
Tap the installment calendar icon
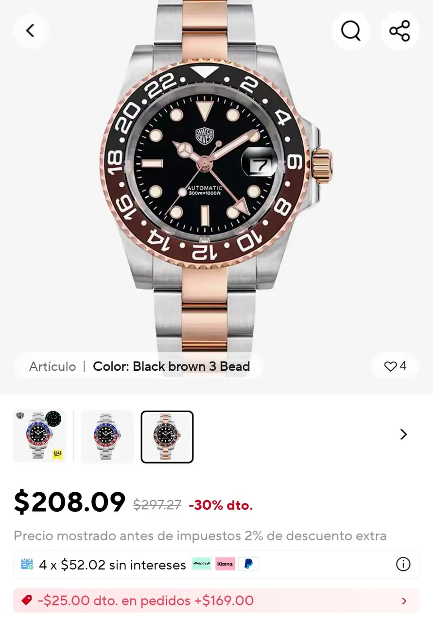click(x=27, y=564)
